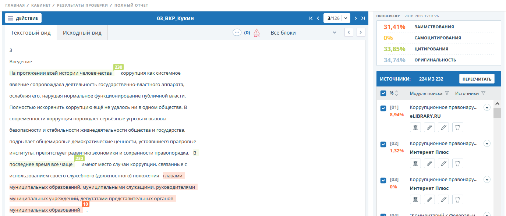Image resolution: width=506 pixels, height=216 pixels.
Task: Delete source 03 with trash icon
Action: (457, 199)
